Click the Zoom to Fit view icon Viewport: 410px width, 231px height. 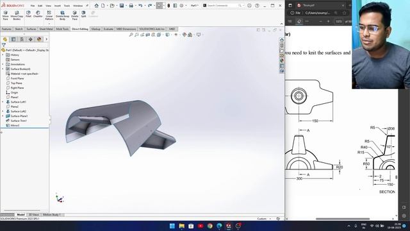[131, 35]
